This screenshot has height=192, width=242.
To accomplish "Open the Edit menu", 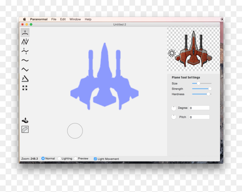I will (x=63, y=19).
